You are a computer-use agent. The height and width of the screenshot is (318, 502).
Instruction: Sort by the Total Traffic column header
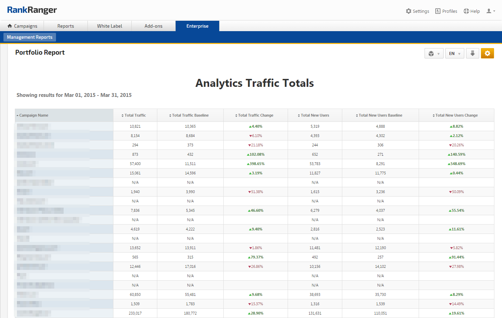(135, 115)
